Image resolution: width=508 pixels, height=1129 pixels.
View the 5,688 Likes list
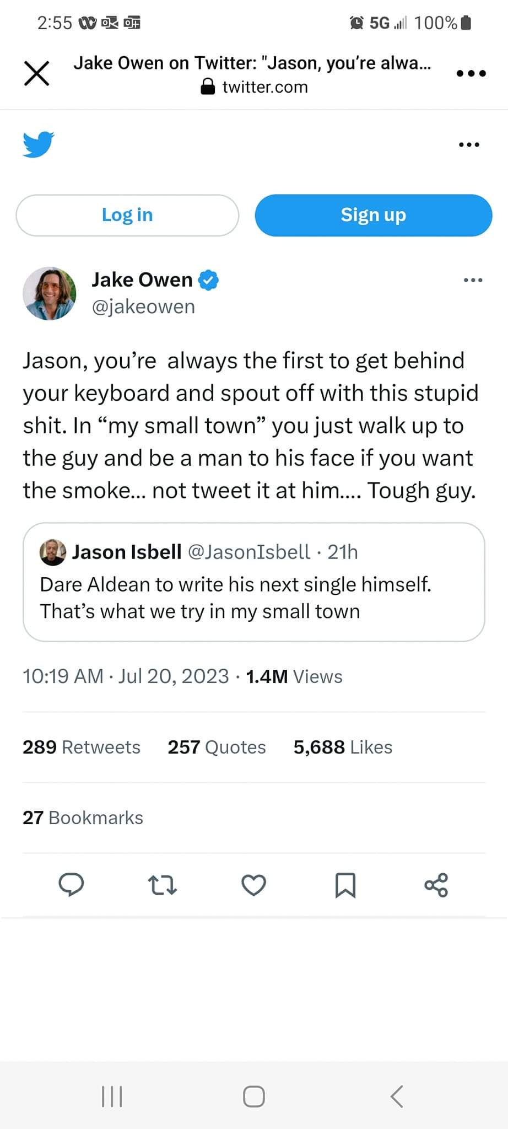[343, 747]
